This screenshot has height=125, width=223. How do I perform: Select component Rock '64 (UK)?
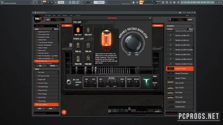(x=180, y=83)
